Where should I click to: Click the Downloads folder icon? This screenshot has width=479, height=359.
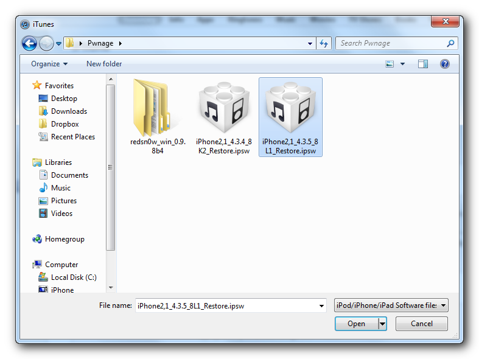click(x=43, y=111)
